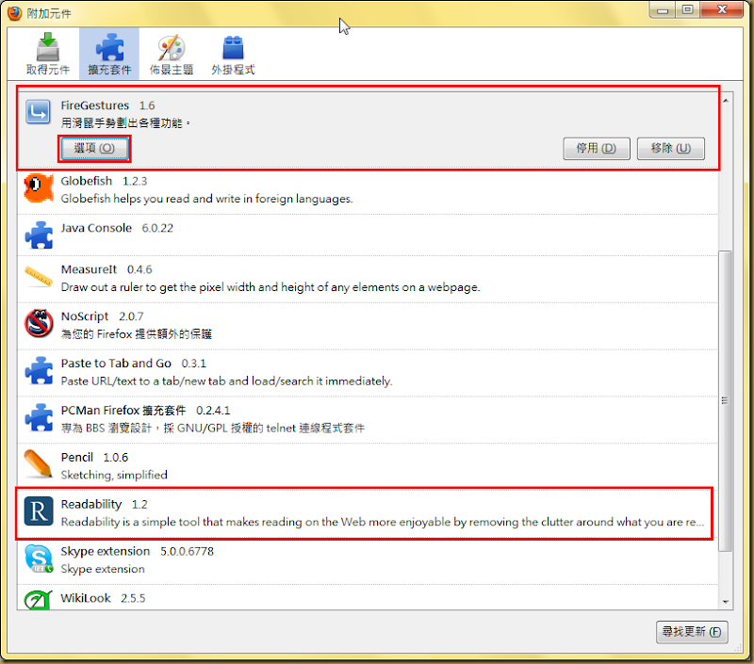Select the Globefish orange fish icon

[38, 187]
